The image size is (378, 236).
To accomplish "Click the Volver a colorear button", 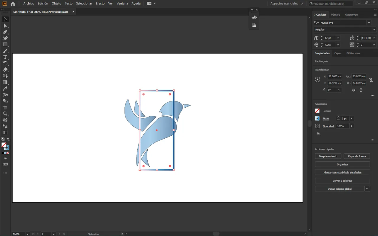I will coord(343,181).
